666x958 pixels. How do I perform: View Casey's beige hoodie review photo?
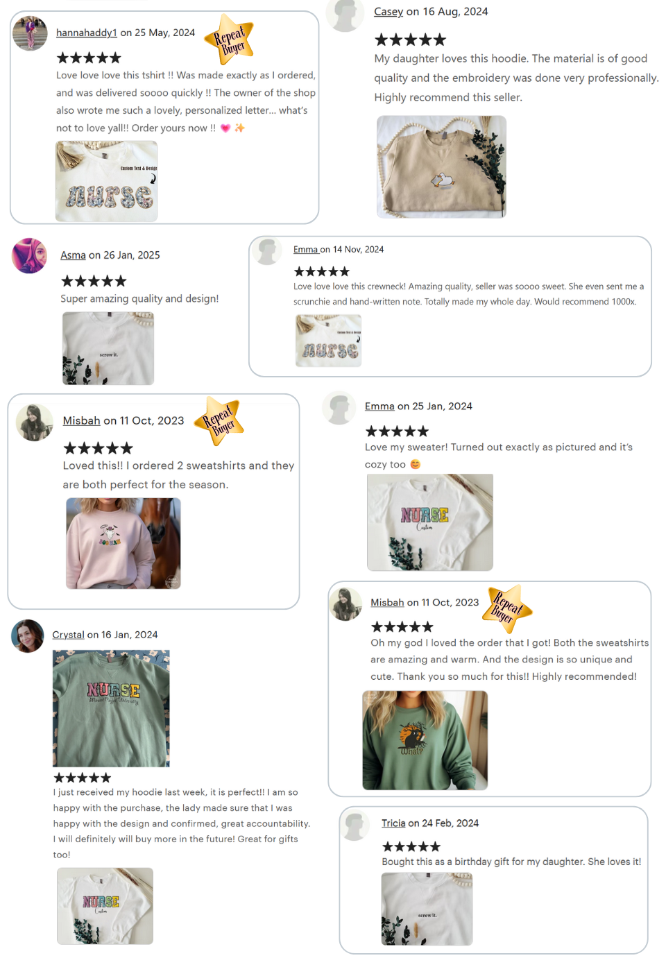pos(441,167)
